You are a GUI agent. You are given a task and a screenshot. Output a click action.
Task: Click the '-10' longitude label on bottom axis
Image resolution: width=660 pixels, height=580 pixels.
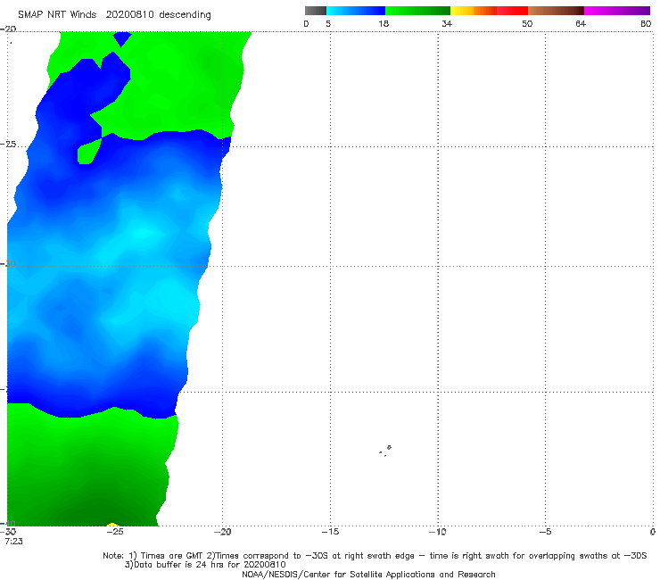[437, 532]
